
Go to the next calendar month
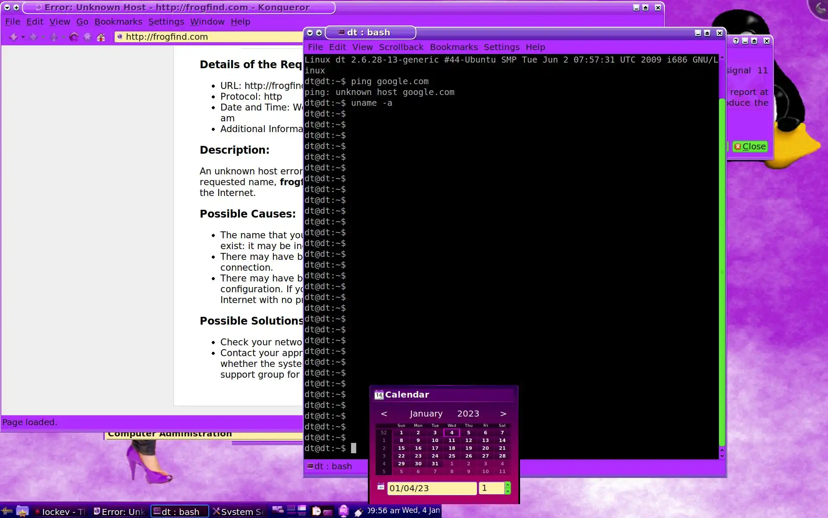click(x=503, y=414)
